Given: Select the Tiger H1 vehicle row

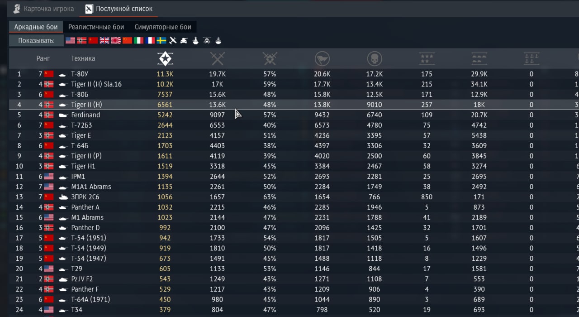Looking at the screenshot, I should (294, 166).
